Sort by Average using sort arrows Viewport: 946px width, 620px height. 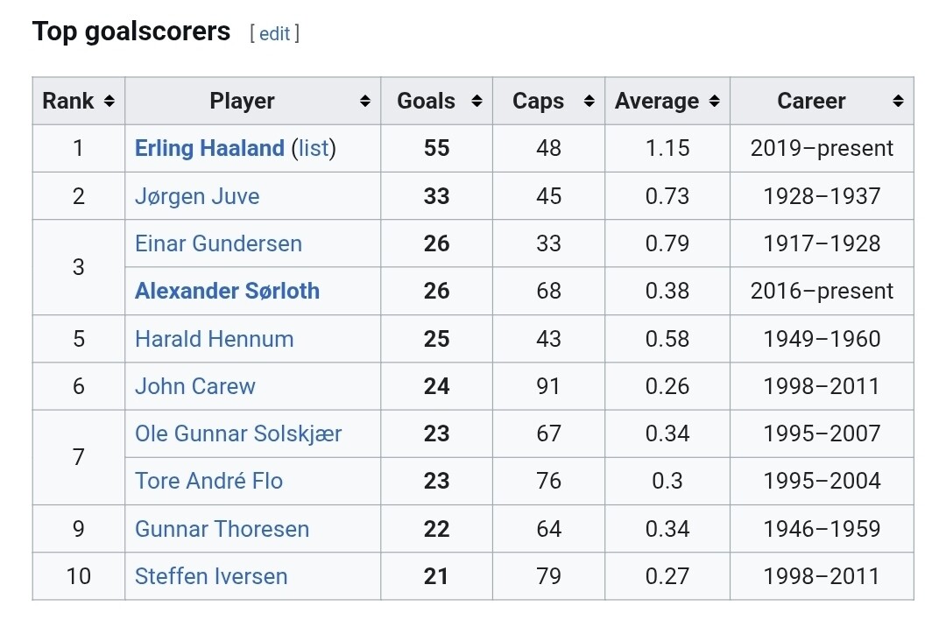pyautogui.click(x=715, y=102)
